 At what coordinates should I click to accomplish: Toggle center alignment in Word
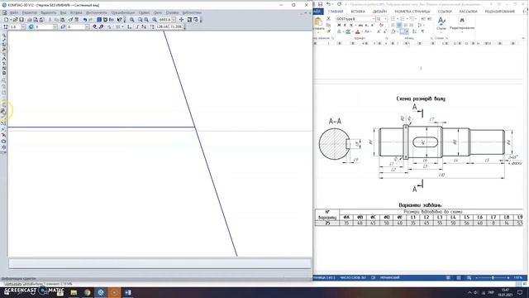(398, 26)
